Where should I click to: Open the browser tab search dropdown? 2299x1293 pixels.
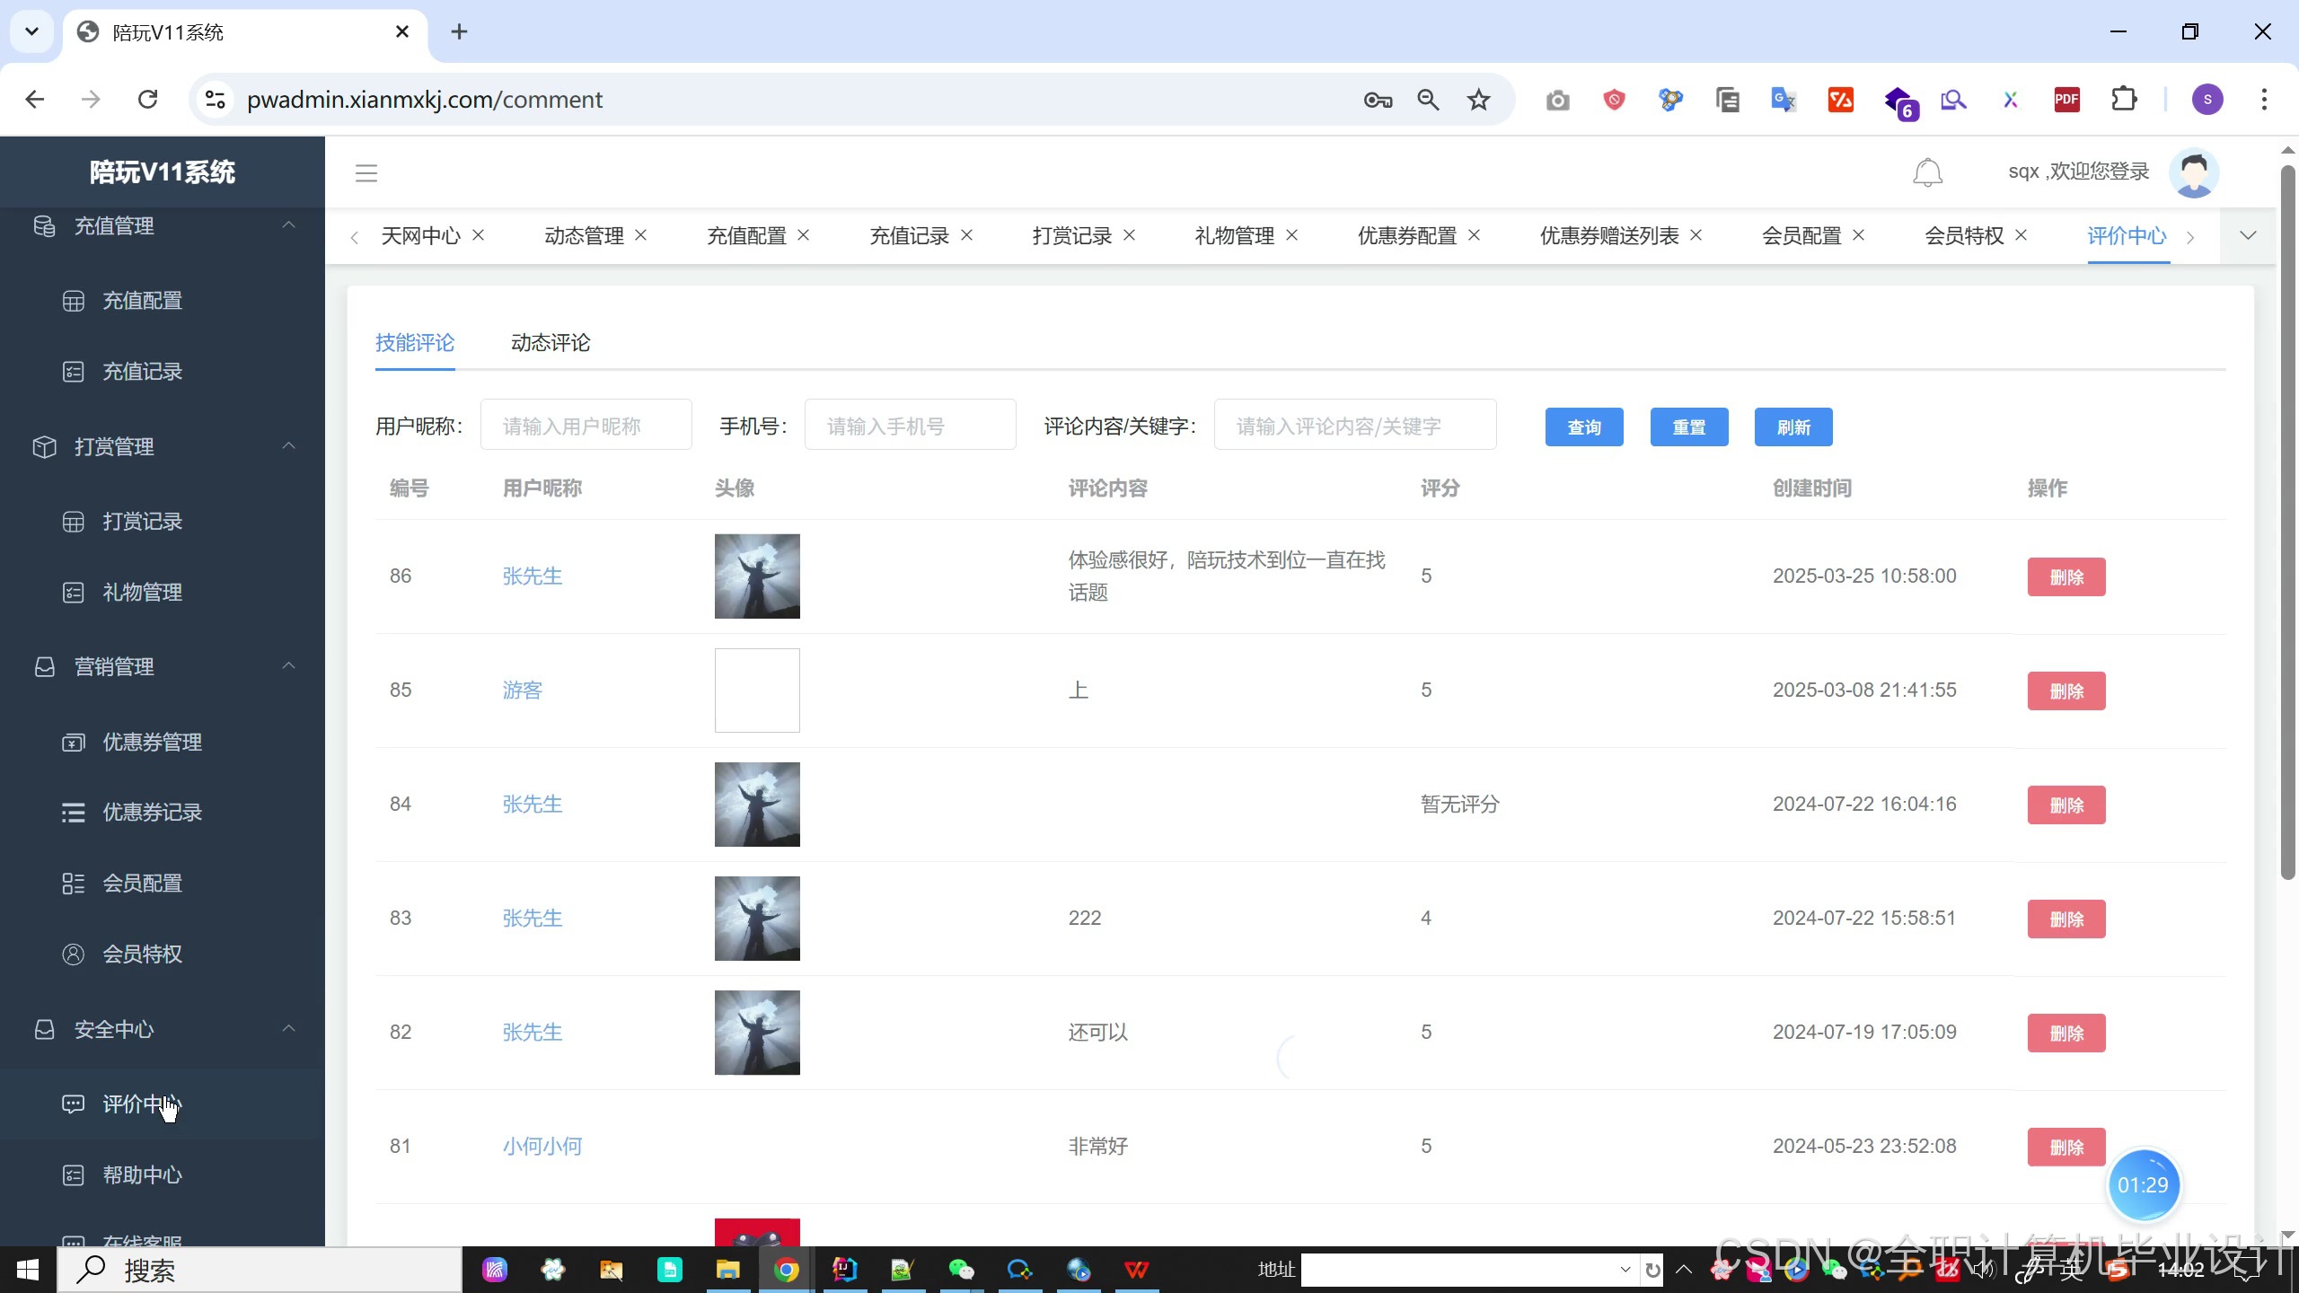click(32, 32)
